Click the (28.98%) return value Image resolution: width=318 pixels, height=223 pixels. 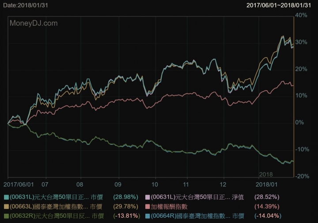[x=126, y=197]
